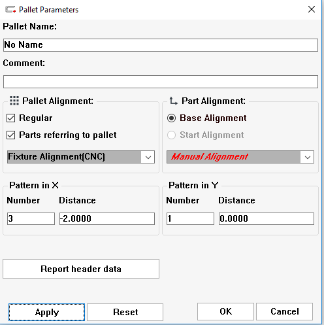Click the Apply button
Image resolution: width=324 pixels, height=325 pixels.
coord(46,312)
